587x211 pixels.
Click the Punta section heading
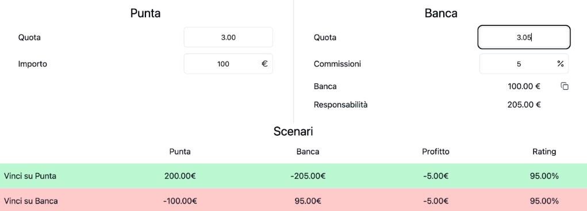click(145, 13)
